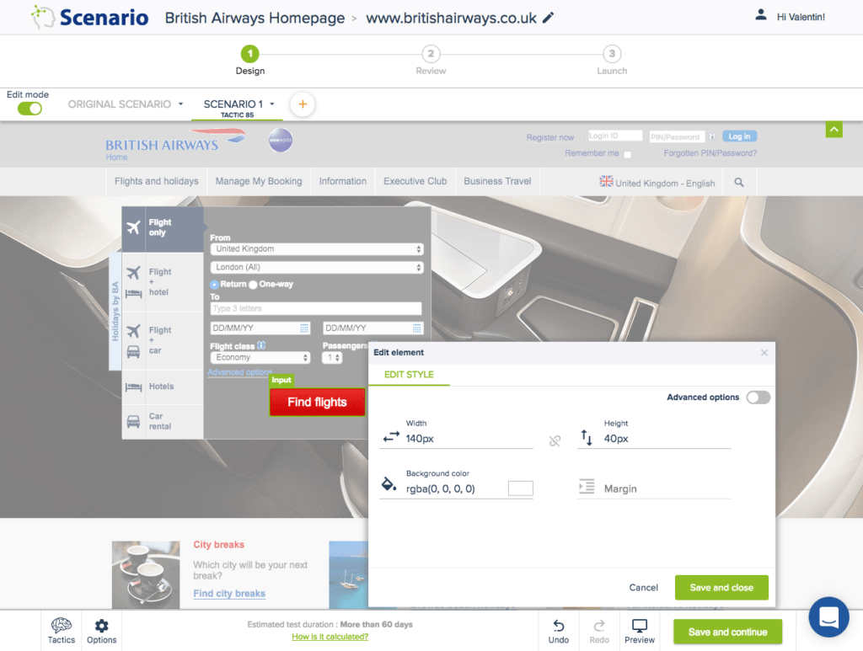Screen dimensions: 863x651
Task: Cancel the Edit element dialog
Action: click(643, 587)
